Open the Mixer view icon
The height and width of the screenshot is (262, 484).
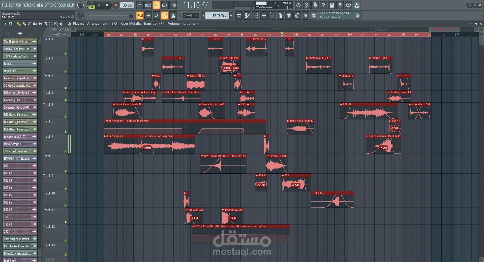pos(264,16)
